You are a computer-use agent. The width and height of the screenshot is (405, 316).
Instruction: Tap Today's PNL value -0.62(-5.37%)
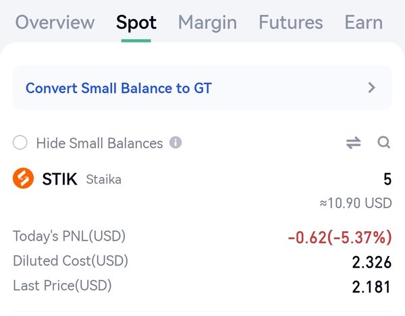340,237
